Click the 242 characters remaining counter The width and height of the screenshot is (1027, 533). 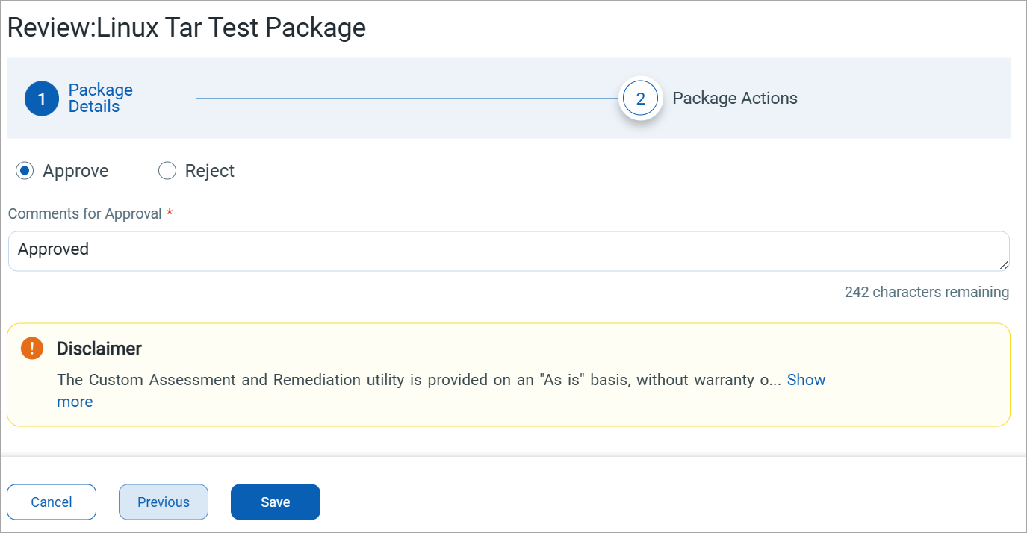point(926,292)
